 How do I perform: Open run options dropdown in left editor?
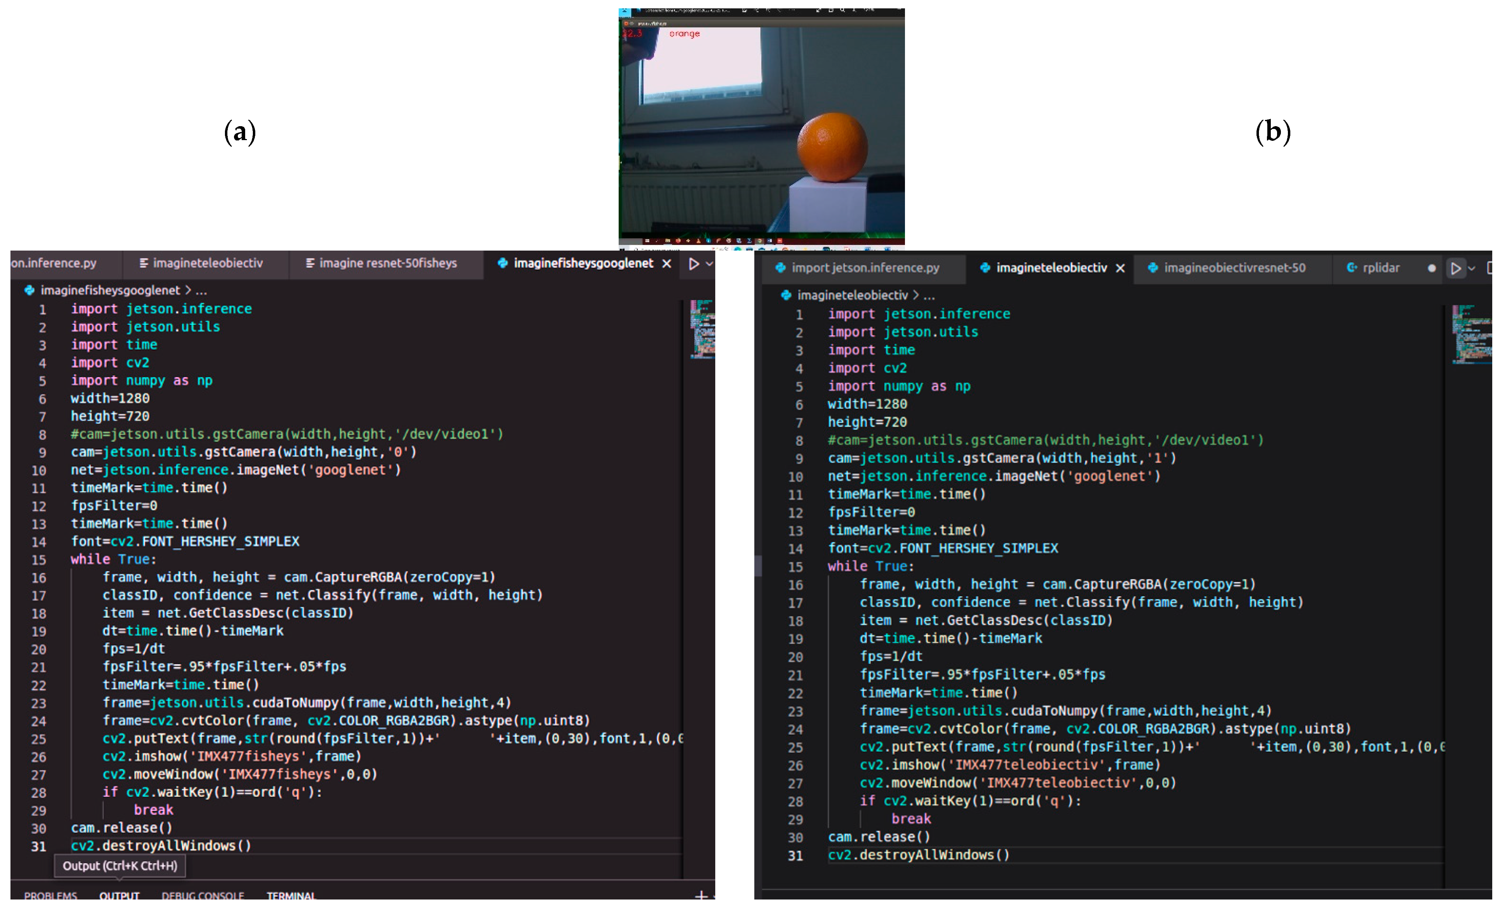(x=709, y=264)
